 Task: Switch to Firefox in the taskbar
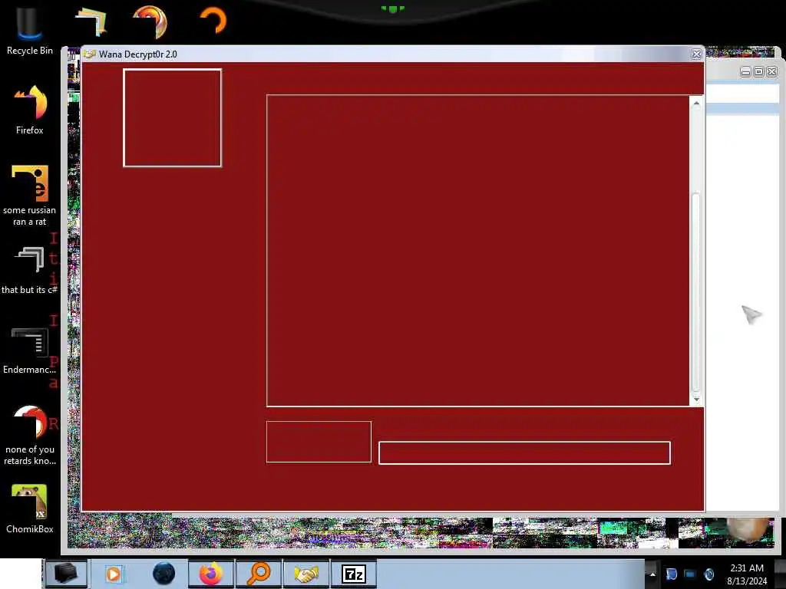point(211,574)
